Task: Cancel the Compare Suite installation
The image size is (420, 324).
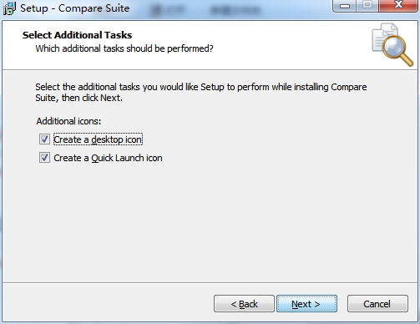Action: pyautogui.click(x=377, y=304)
